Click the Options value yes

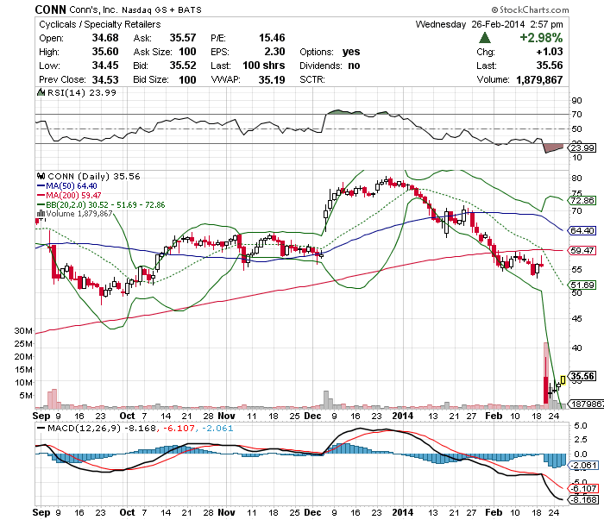351,52
